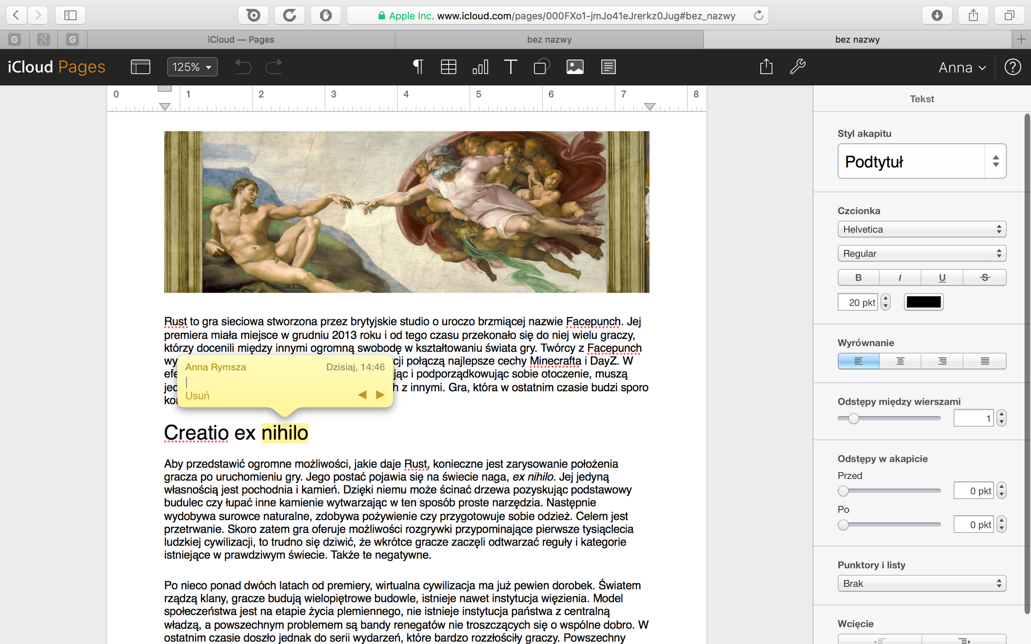Screen dimensions: 1031x644
Task: Show the Safari sidebar
Action: pyautogui.click(x=70, y=15)
